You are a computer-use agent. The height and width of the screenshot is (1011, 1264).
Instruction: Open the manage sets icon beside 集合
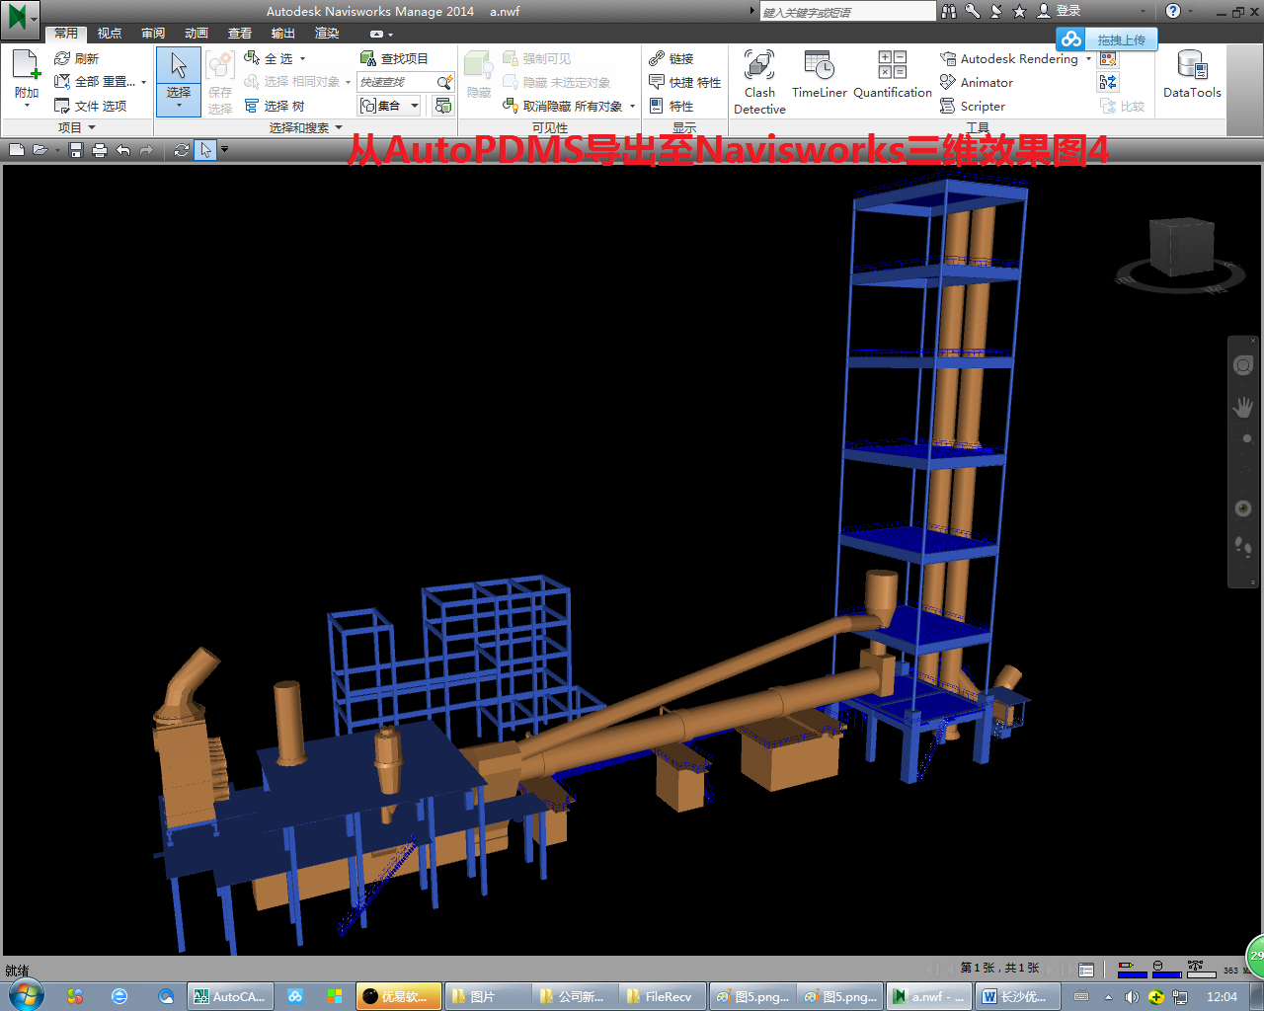(443, 106)
